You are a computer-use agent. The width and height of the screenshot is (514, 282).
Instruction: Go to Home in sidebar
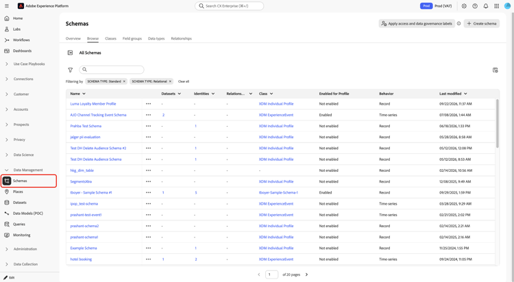[x=18, y=18]
